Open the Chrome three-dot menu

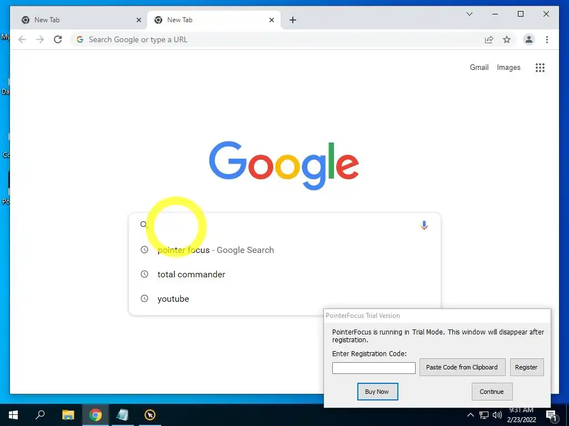tap(547, 39)
